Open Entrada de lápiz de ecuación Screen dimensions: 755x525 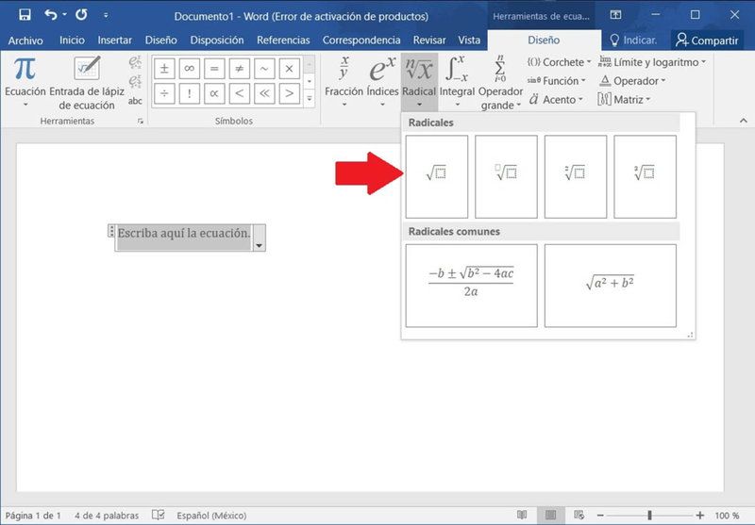point(87,84)
